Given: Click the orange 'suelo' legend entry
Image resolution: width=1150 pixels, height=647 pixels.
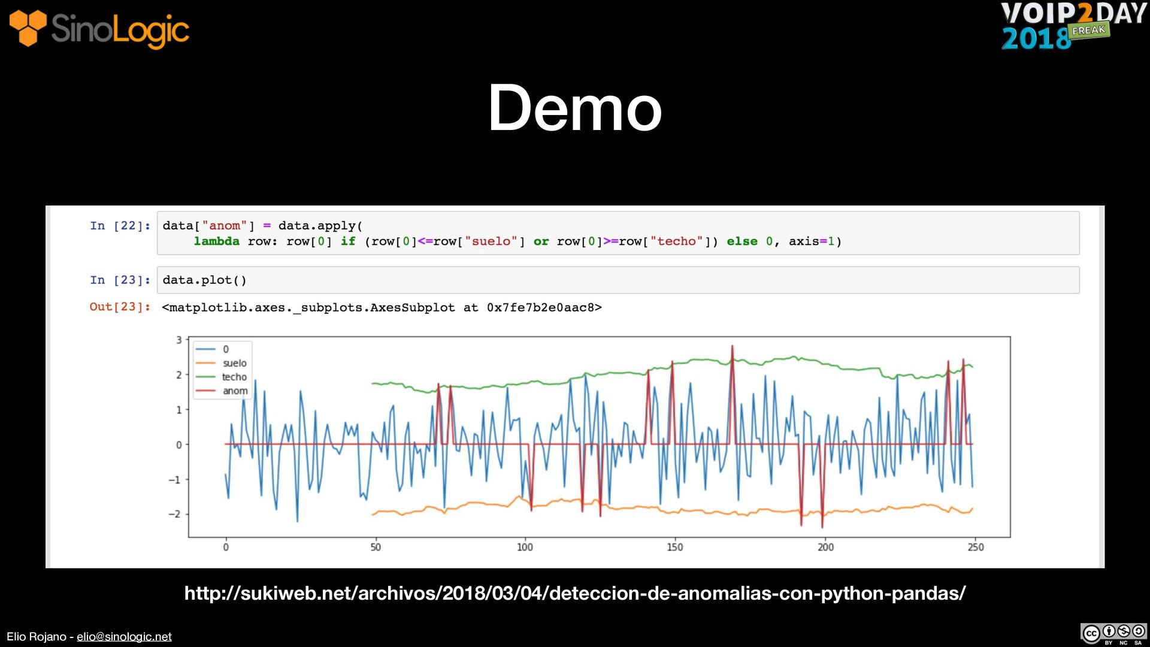Looking at the screenshot, I should pyautogui.click(x=234, y=363).
